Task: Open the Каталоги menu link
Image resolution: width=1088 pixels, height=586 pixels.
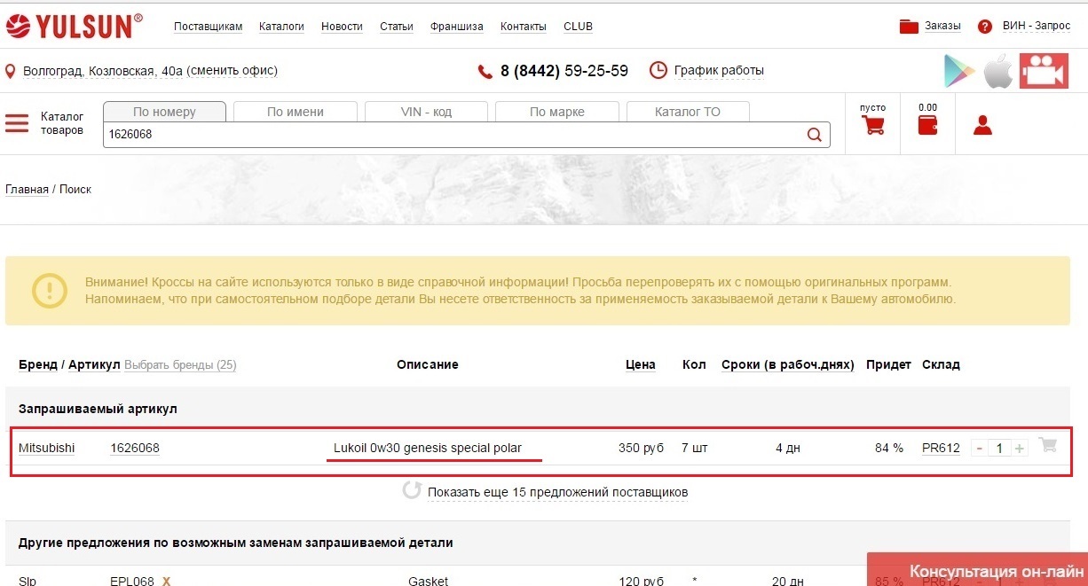Action: tap(281, 27)
